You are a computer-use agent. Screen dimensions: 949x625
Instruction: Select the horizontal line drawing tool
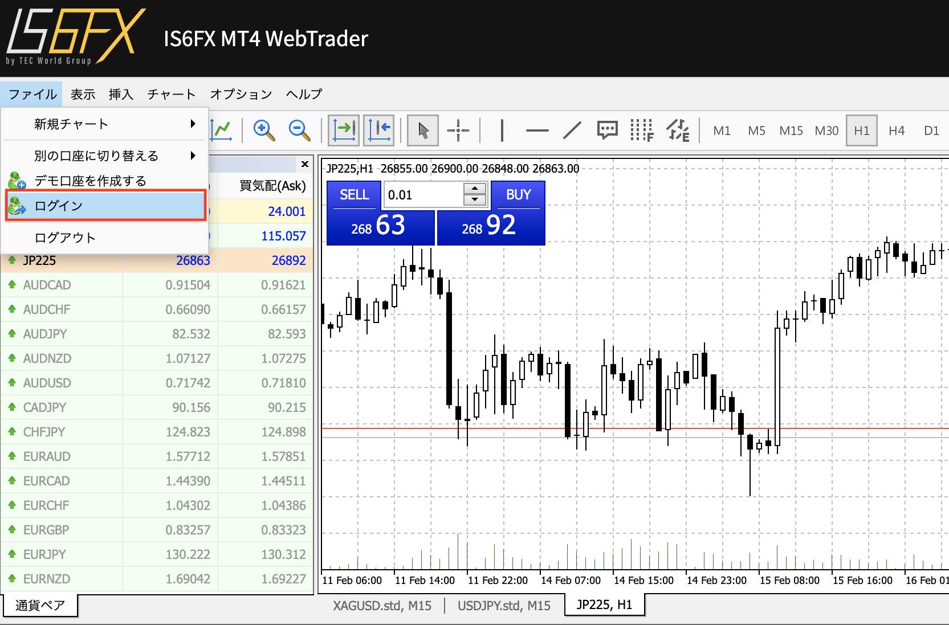pos(537,130)
